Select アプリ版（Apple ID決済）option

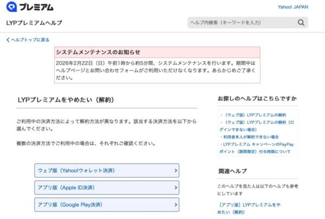click(x=106, y=188)
